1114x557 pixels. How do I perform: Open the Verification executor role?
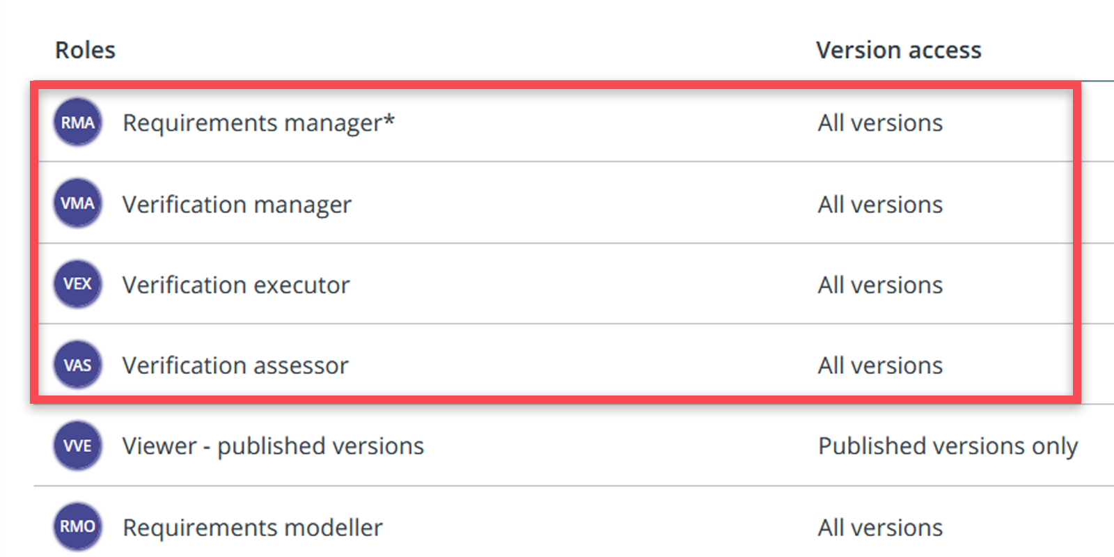(x=236, y=285)
